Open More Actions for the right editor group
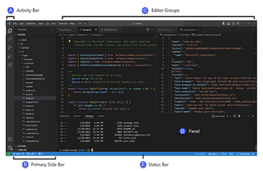This screenshot has height=171, width=263. pyautogui.click(x=253, y=29)
